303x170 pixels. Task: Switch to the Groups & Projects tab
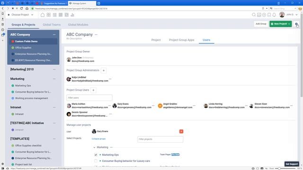point(23,25)
